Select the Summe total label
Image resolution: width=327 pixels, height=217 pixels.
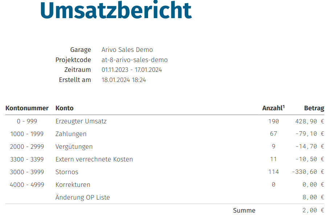coord(244,210)
